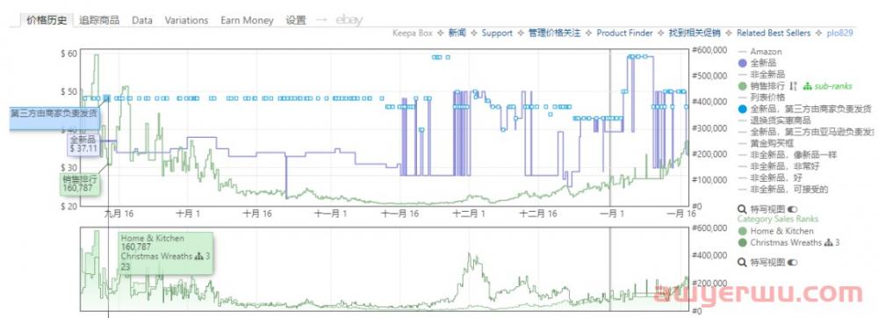Click the 销售排行 160,787 tooltip
This screenshot has height=318, width=878.
point(80,184)
